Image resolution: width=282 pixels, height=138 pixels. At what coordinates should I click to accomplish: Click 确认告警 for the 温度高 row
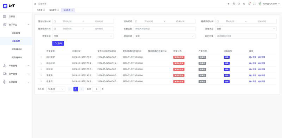pyautogui.click(x=252, y=75)
